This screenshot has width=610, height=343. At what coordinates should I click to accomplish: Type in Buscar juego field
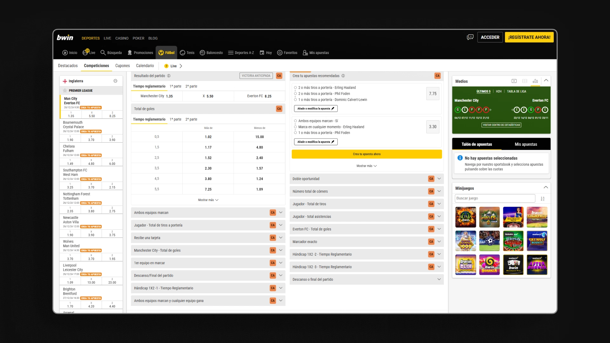(x=495, y=198)
